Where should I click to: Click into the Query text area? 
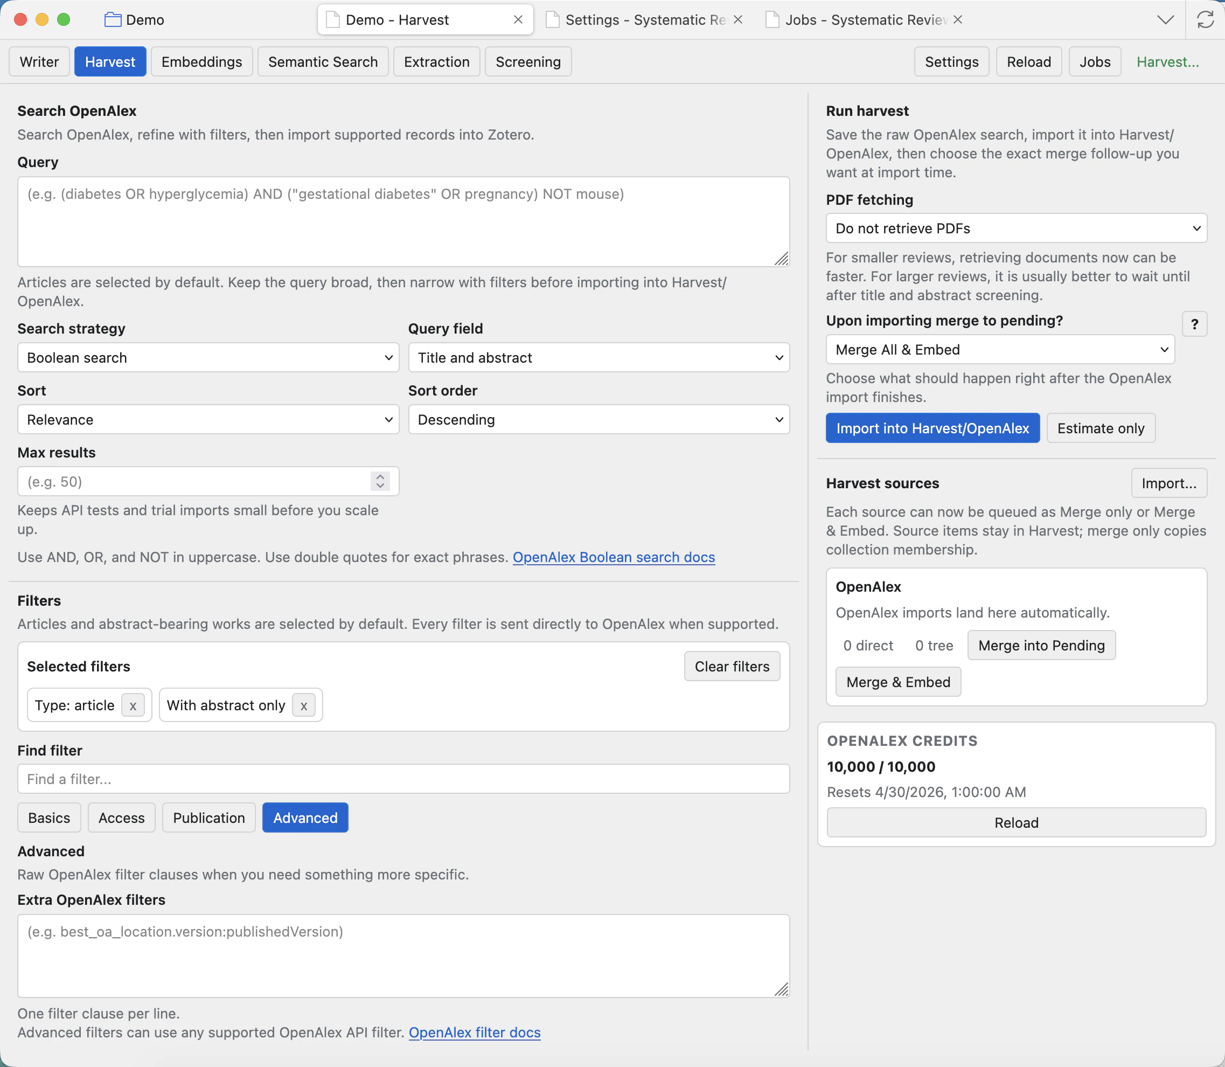(403, 221)
